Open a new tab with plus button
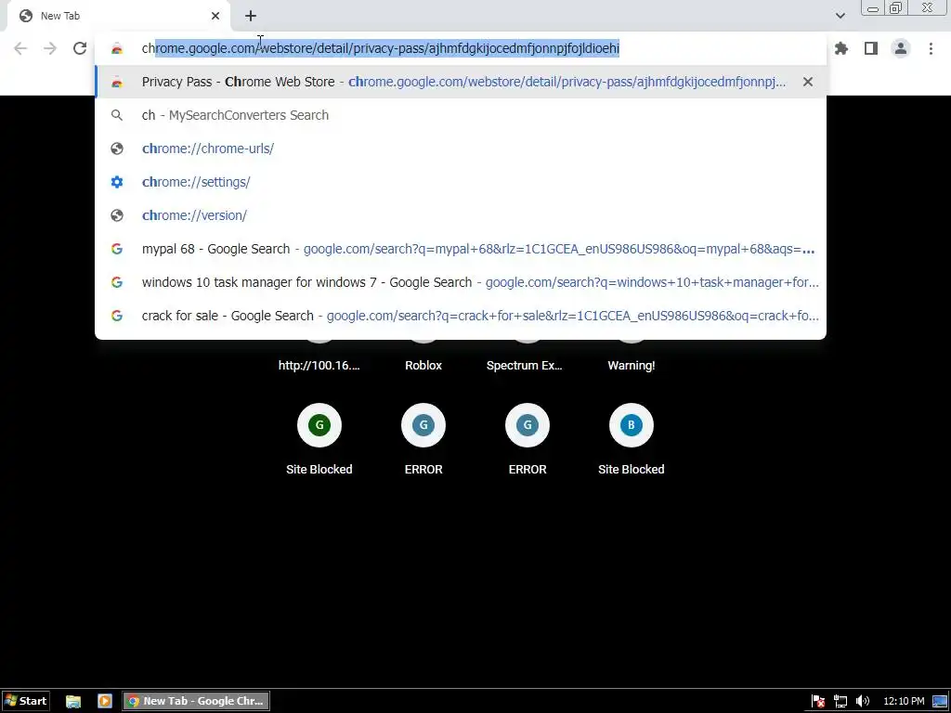The width and height of the screenshot is (951, 713). tap(251, 16)
